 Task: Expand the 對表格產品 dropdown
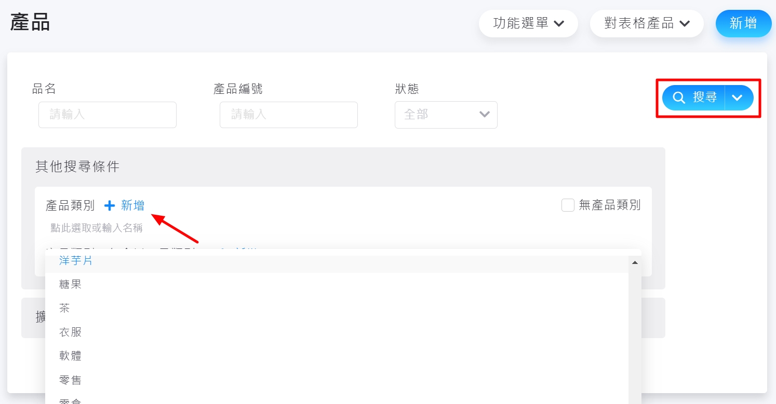647,23
